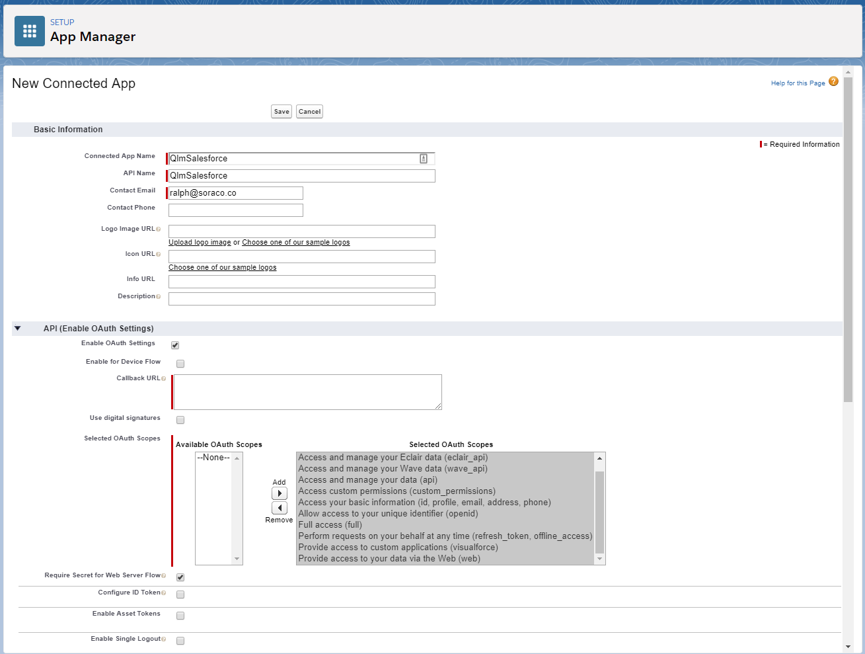This screenshot has width=865, height=654.
Task: Click down arrow of Selected OAuth Scopes list
Action: click(600, 559)
